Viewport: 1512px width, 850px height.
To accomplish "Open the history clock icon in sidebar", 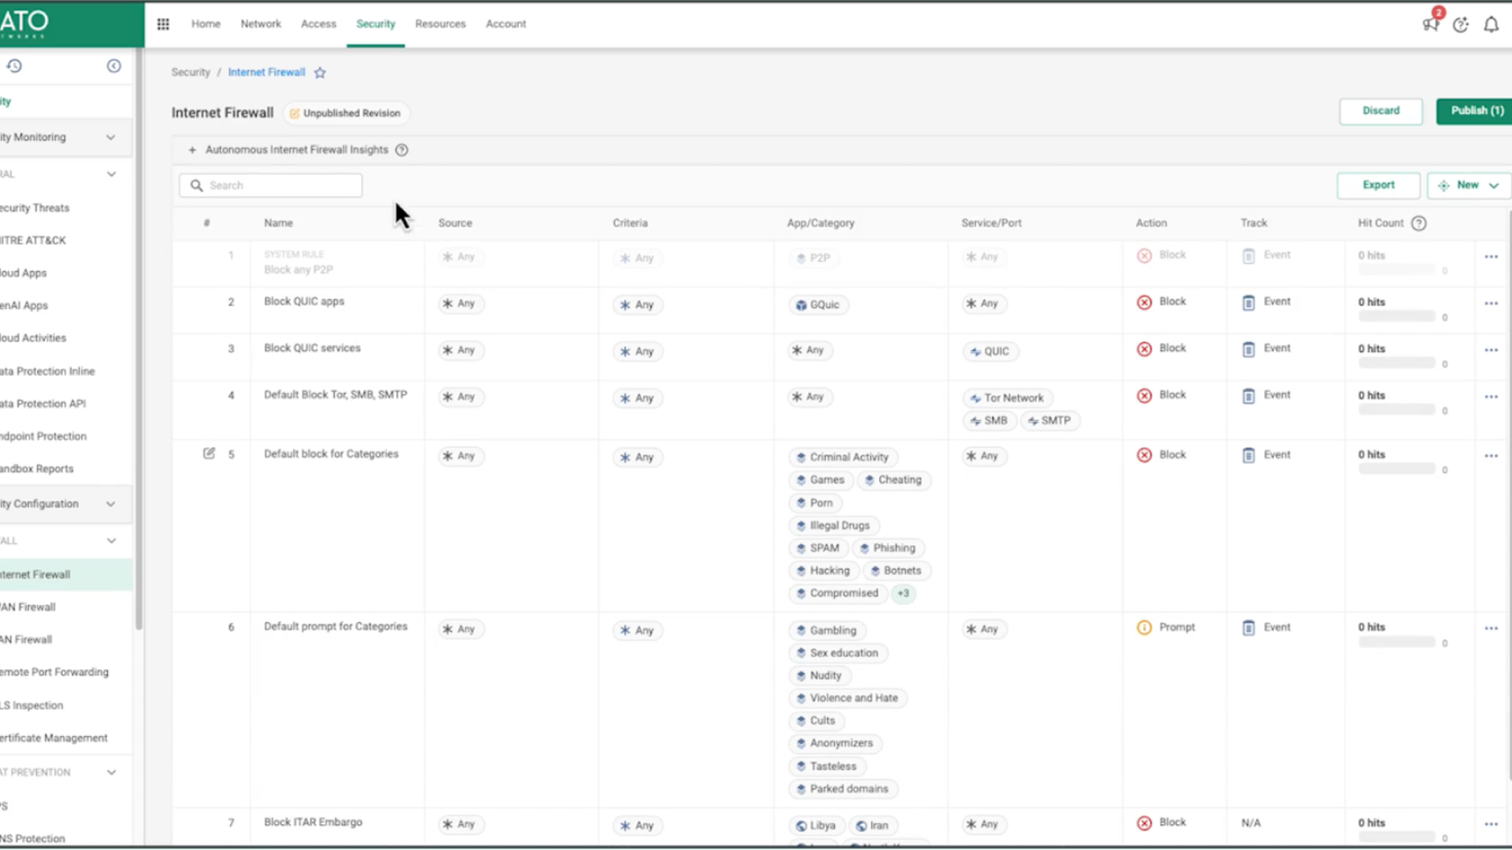I will (14, 66).
